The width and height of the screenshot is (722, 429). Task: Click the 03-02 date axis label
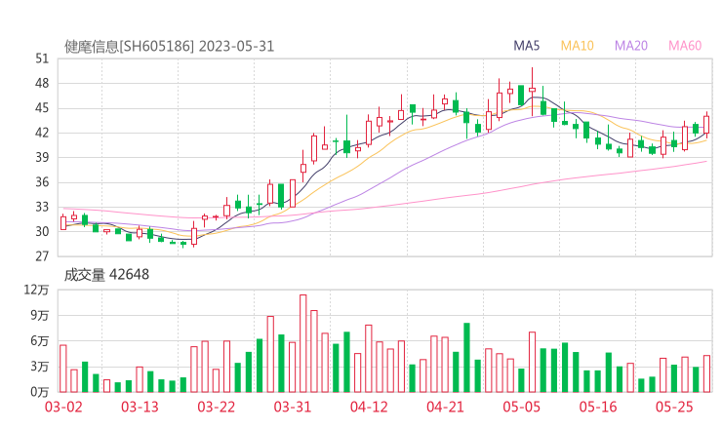(x=63, y=407)
